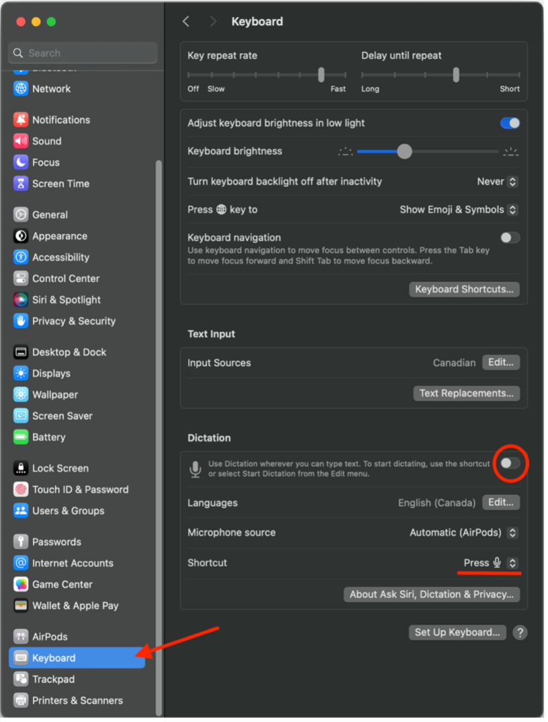Click the Siri & Spotlight icon
The width and height of the screenshot is (548, 722).
point(20,301)
